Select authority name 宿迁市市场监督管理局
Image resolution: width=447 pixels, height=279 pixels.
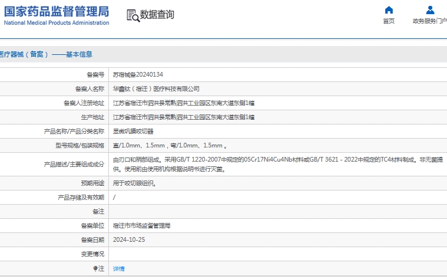click(x=142, y=225)
